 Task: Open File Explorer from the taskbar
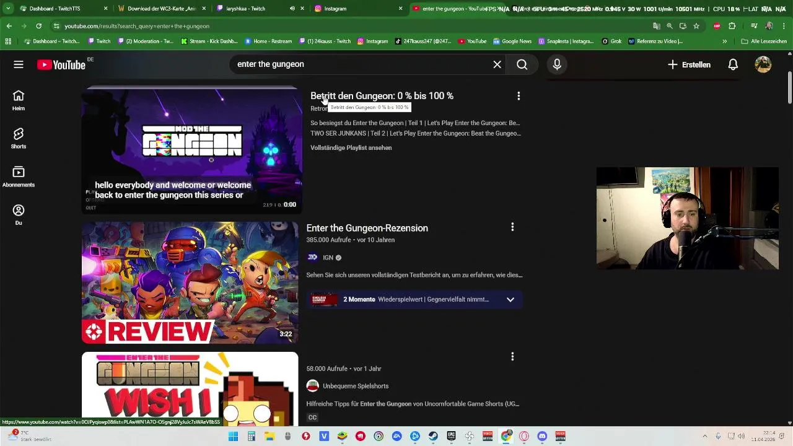point(269,436)
